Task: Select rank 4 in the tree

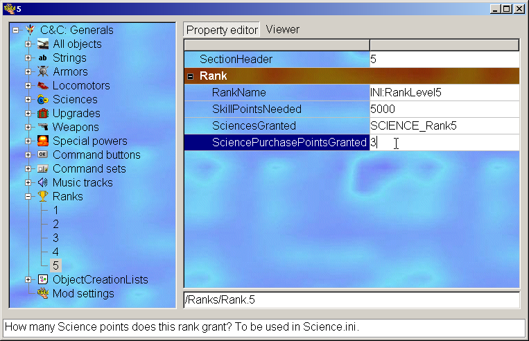Action: [55, 252]
